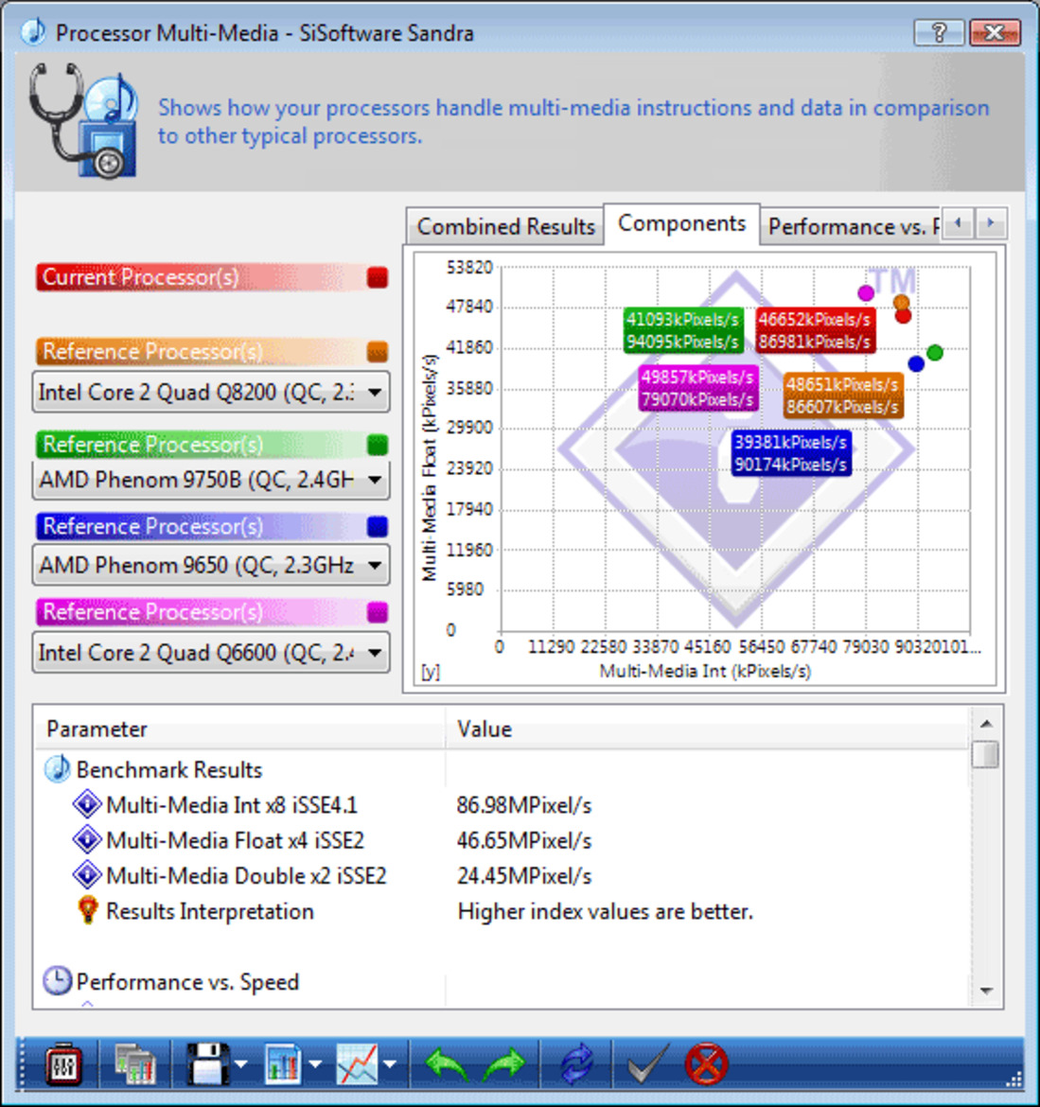
Task: Click the red data point on the chart
Action: coord(903,316)
